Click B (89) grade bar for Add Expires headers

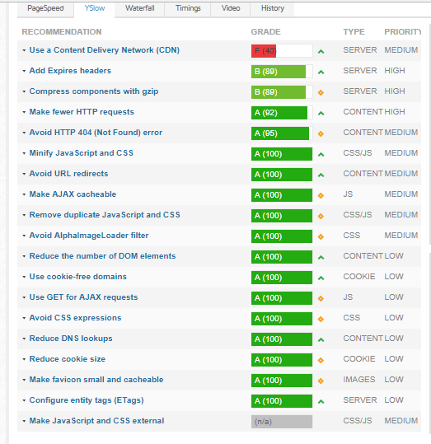[282, 72]
